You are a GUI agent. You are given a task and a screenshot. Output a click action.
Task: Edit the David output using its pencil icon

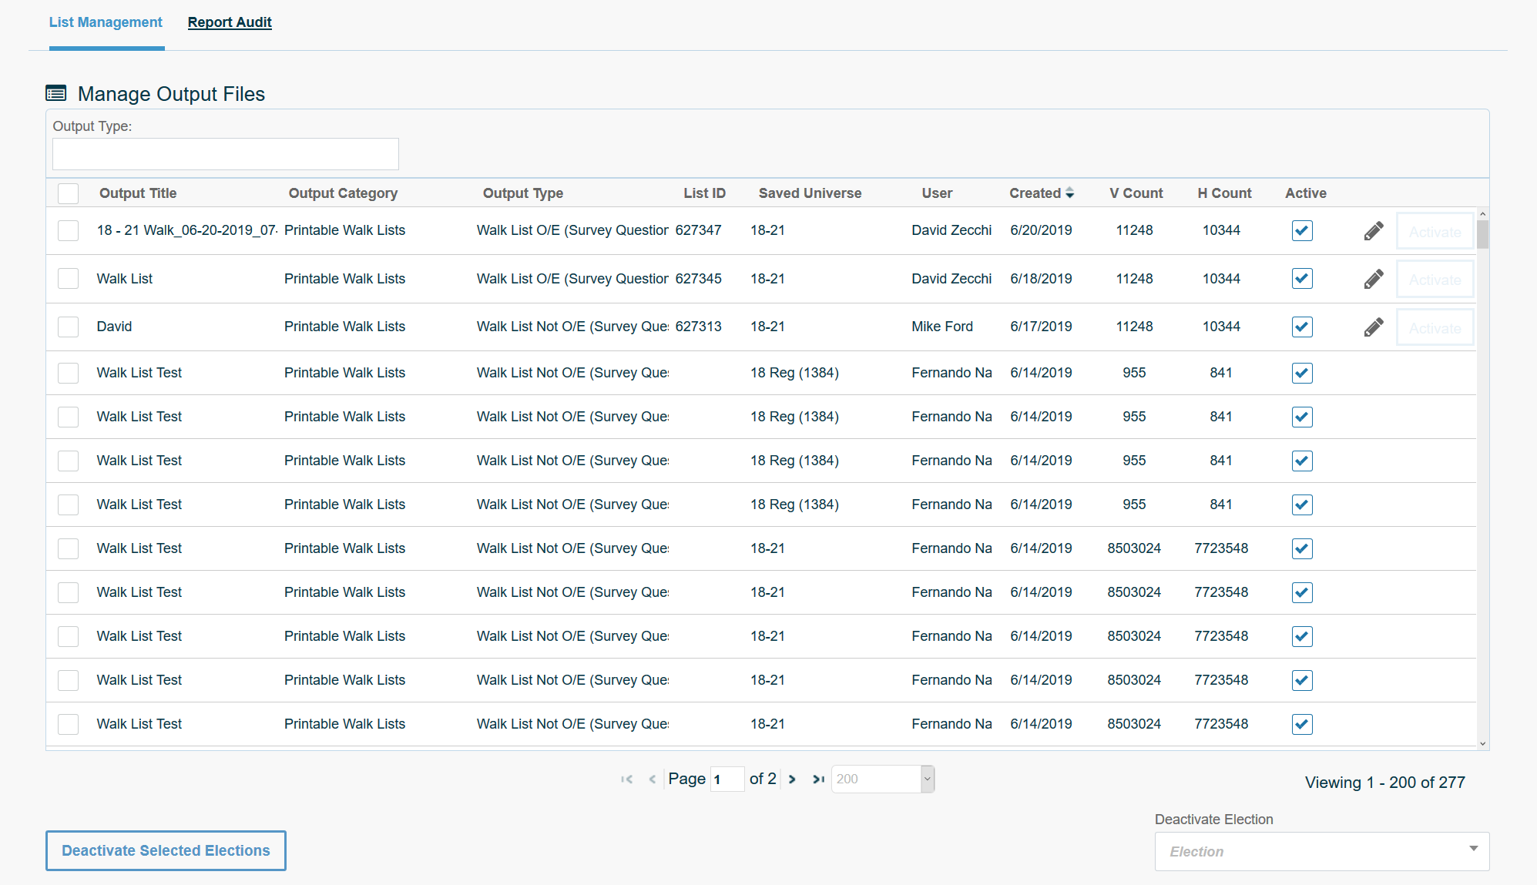(x=1373, y=327)
